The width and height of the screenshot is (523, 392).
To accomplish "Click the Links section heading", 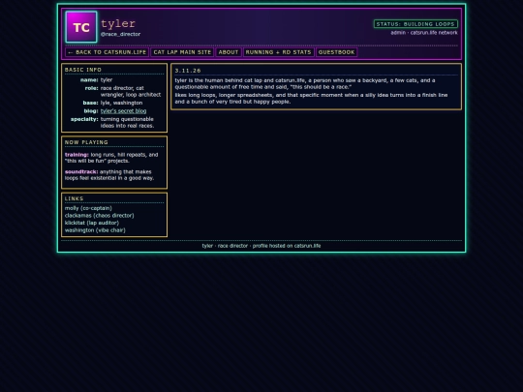I will pyautogui.click(x=74, y=198).
